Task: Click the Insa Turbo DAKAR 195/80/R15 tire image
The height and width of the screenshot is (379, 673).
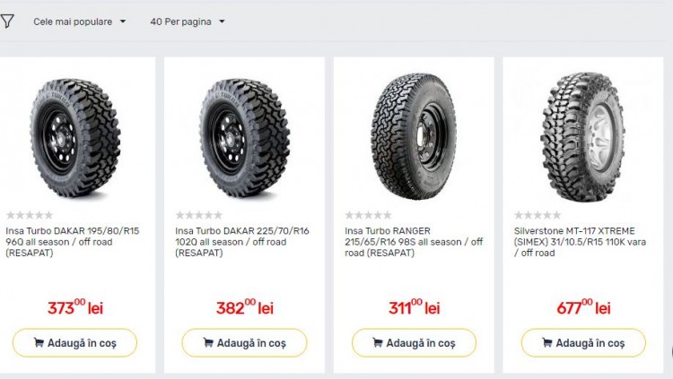Action: 74,137
